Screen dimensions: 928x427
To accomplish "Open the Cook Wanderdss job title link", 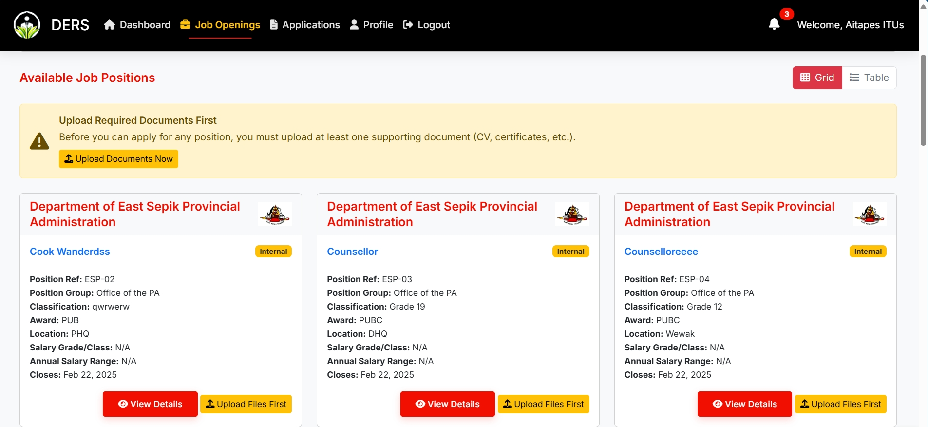I will coord(70,252).
